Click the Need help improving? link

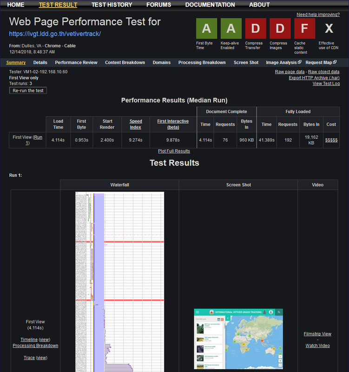pyautogui.click(x=318, y=14)
